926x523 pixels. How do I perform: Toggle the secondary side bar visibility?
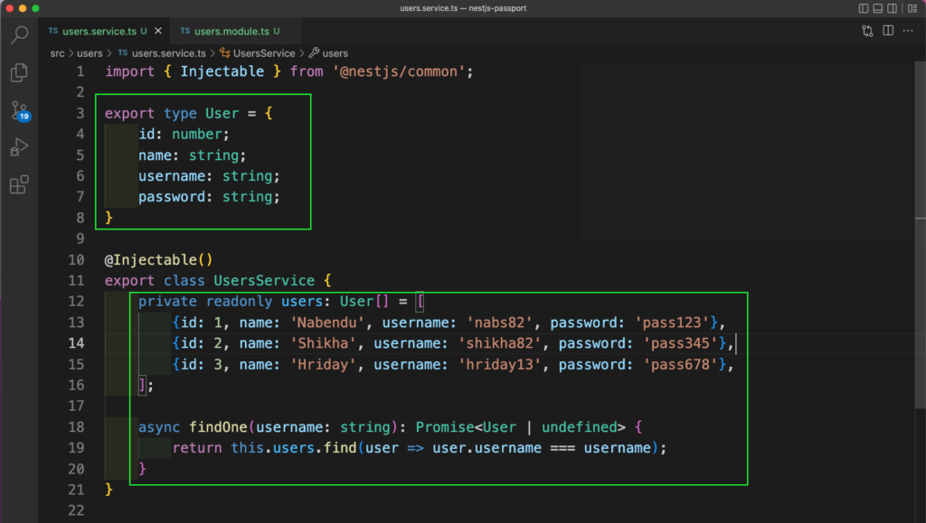(x=894, y=8)
